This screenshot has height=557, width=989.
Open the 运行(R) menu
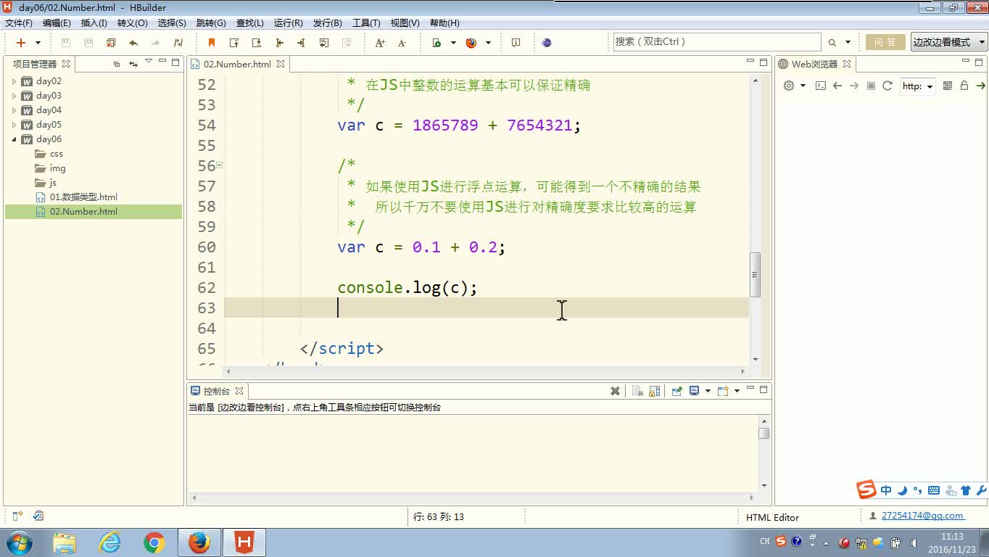(x=289, y=23)
